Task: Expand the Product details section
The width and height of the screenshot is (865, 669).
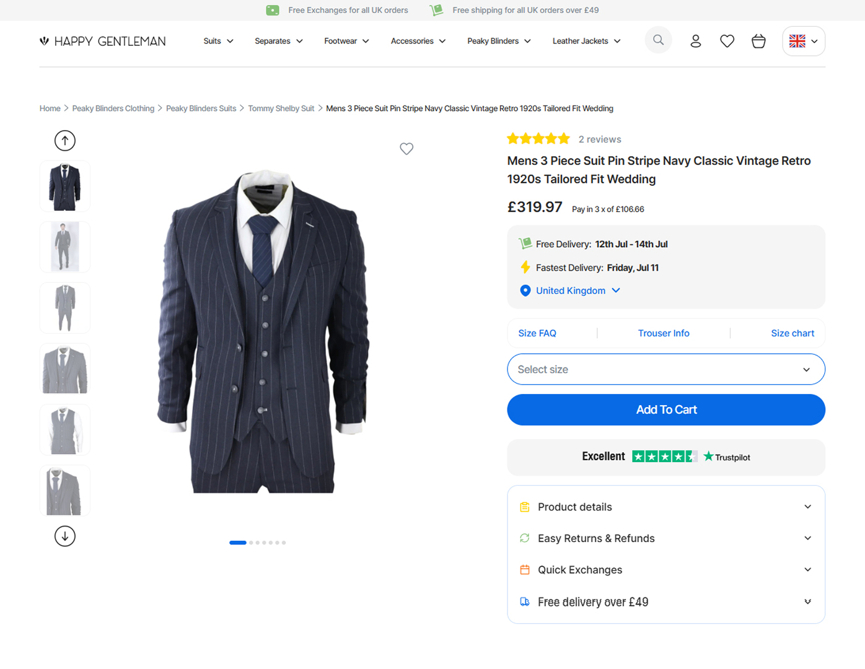Action: tap(666, 507)
